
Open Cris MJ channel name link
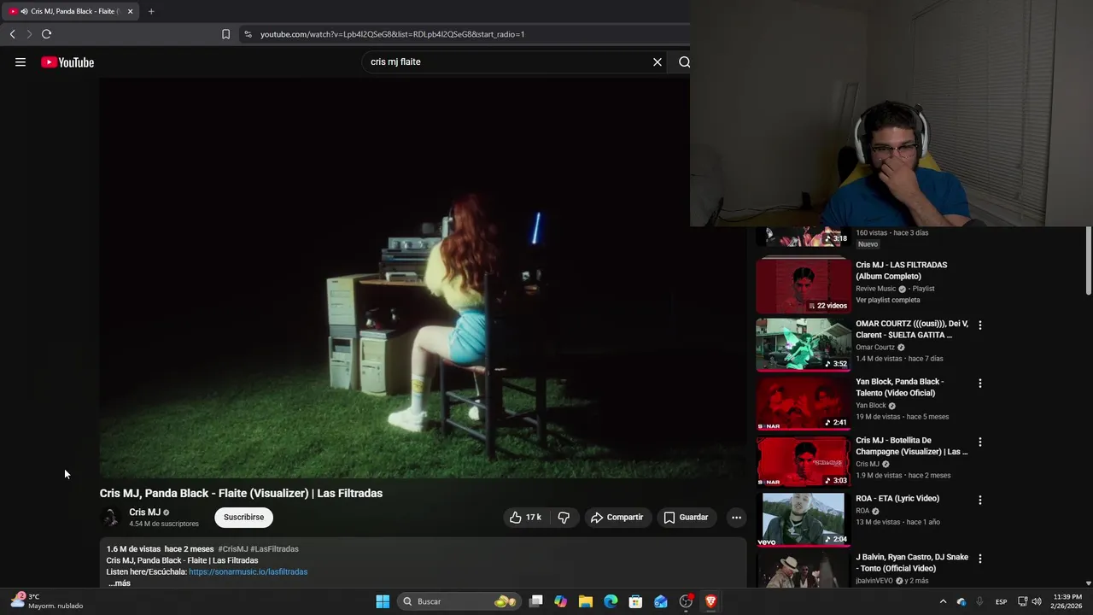click(x=144, y=512)
